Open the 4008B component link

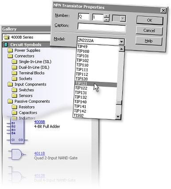pos(39,122)
